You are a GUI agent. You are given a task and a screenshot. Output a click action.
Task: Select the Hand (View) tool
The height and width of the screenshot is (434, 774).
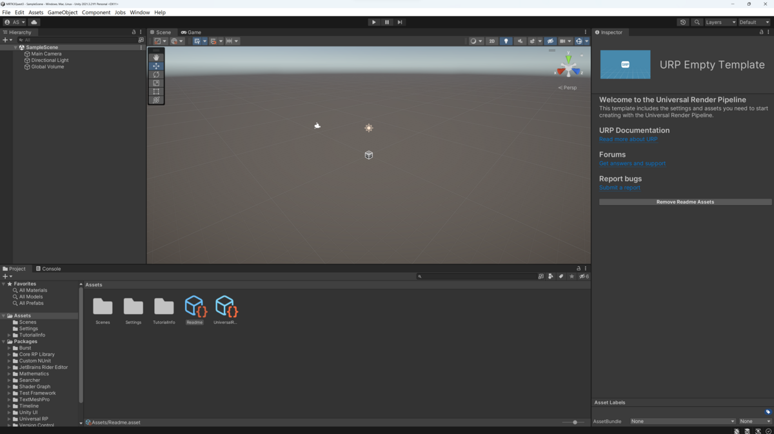point(156,57)
